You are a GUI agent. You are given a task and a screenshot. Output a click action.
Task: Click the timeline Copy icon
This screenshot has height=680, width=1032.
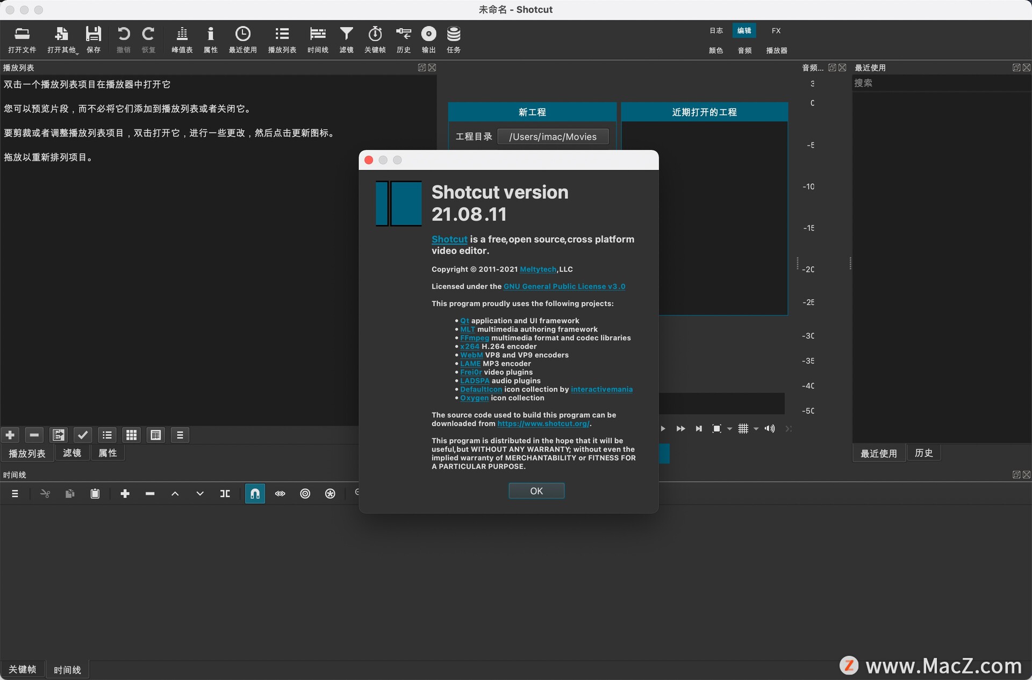pyautogui.click(x=70, y=494)
